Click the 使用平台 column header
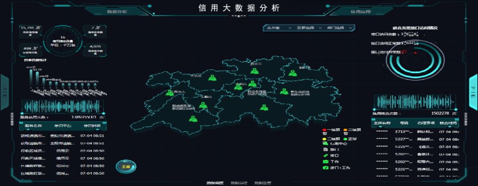This screenshot has width=478, height=186. coord(63,126)
